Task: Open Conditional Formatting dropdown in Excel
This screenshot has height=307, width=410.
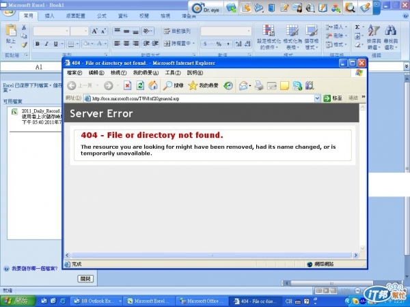Action: point(269,37)
